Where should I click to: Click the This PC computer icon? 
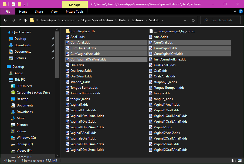pos(11,80)
